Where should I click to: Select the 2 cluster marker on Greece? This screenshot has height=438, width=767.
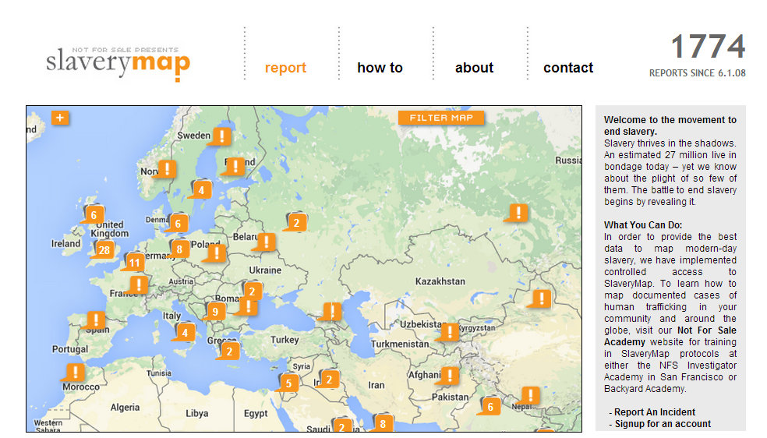[x=228, y=351]
